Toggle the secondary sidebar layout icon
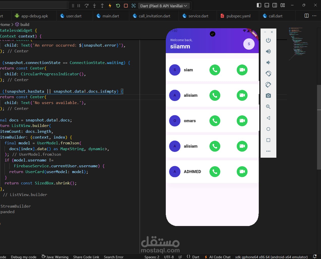The image size is (321, 259). pos(275,5)
